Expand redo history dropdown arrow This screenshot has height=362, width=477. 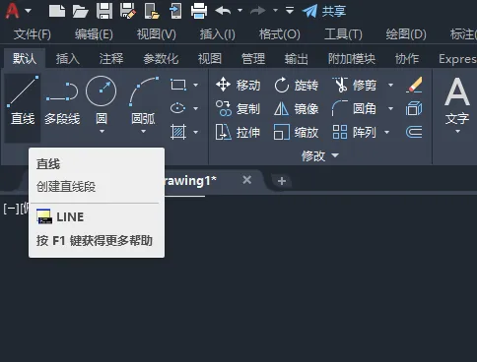(275, 11)
